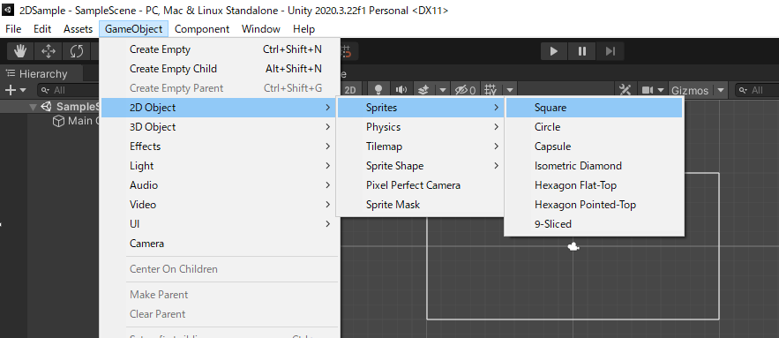
Task: Select the Rotate tool in toolbar
Action: tap(77, 51)
